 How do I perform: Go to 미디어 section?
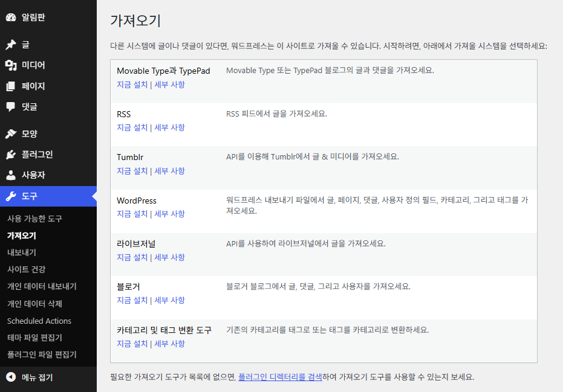point(33,65)
